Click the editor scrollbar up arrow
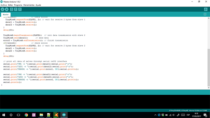Image resolution: width=210 pixels, height=118 pixels. (209, 18)
